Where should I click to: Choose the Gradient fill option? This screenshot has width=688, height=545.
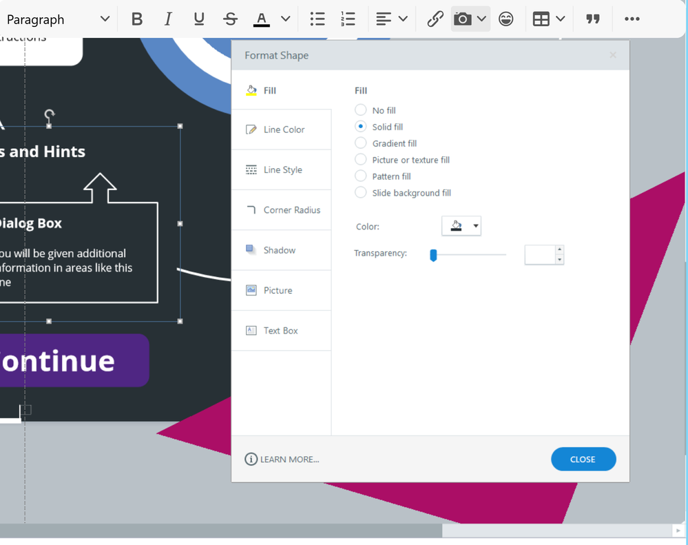[361, 143]
